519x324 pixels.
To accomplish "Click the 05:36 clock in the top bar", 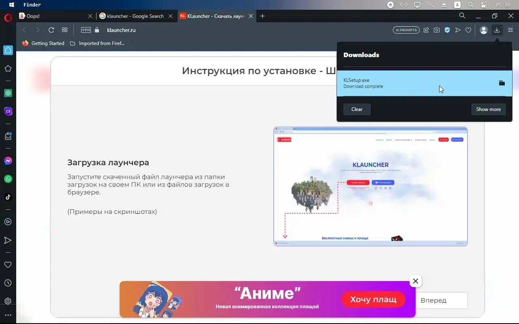I will (x=503, y=5).
